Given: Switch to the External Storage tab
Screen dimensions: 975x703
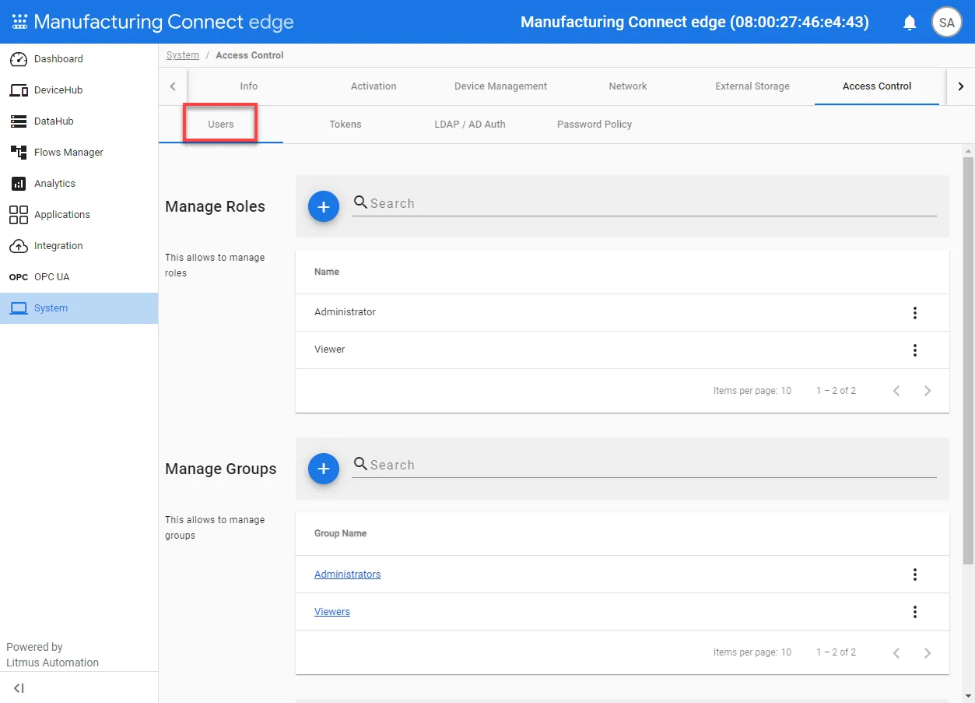Looking at the screenshot, I should [x=752, y=86].
